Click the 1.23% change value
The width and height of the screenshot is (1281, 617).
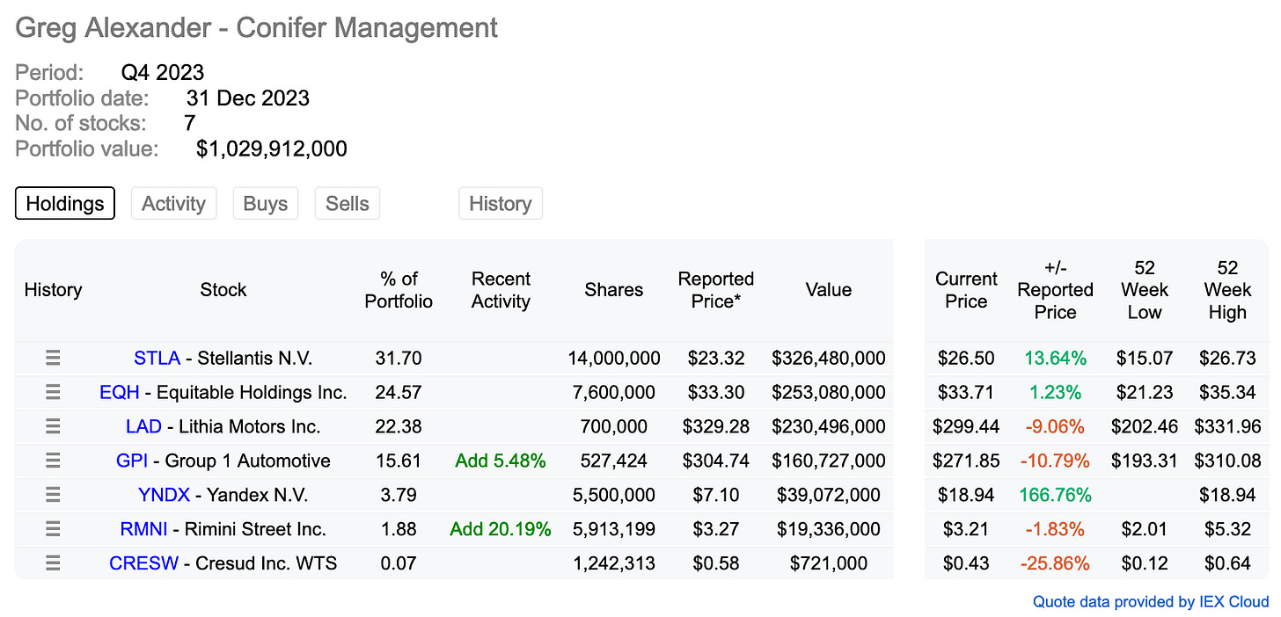pyautogui.click(x=1055, y=392)
